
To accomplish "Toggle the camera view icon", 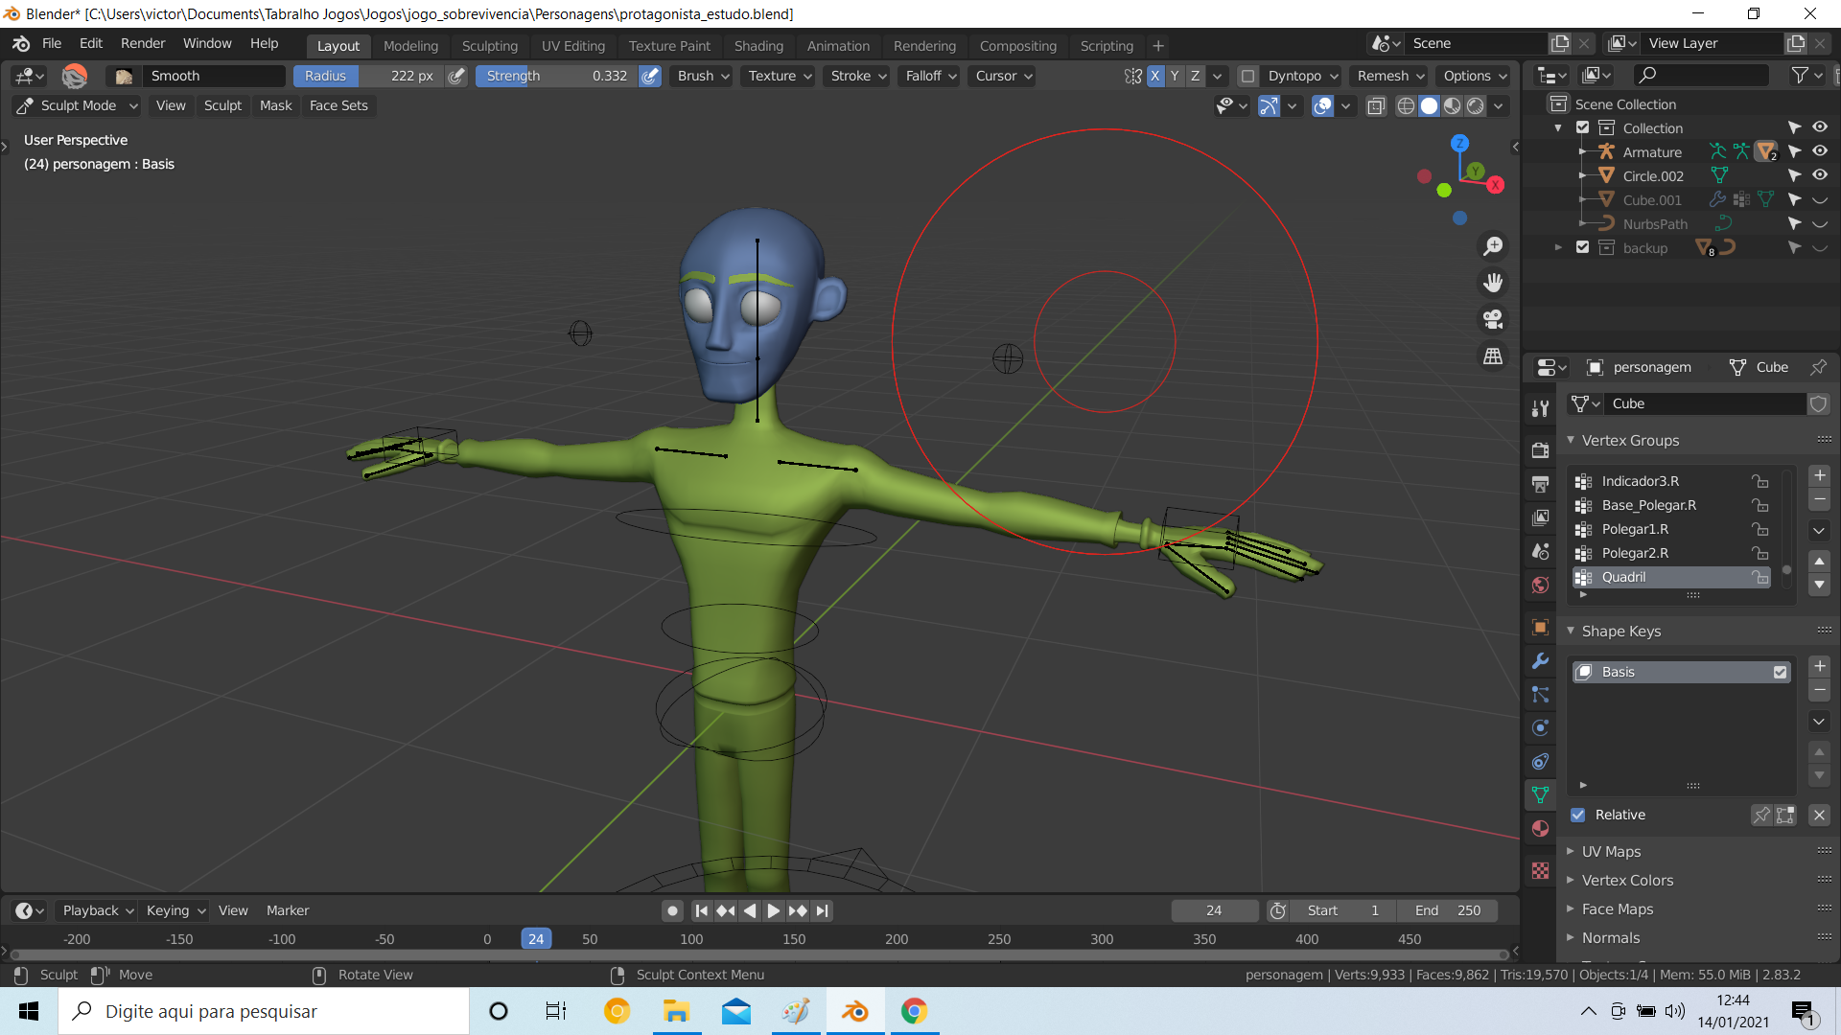I will coord(1493,319).
